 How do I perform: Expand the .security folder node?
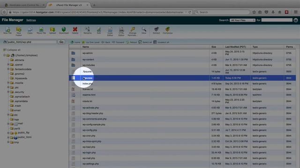coord(8,92)
